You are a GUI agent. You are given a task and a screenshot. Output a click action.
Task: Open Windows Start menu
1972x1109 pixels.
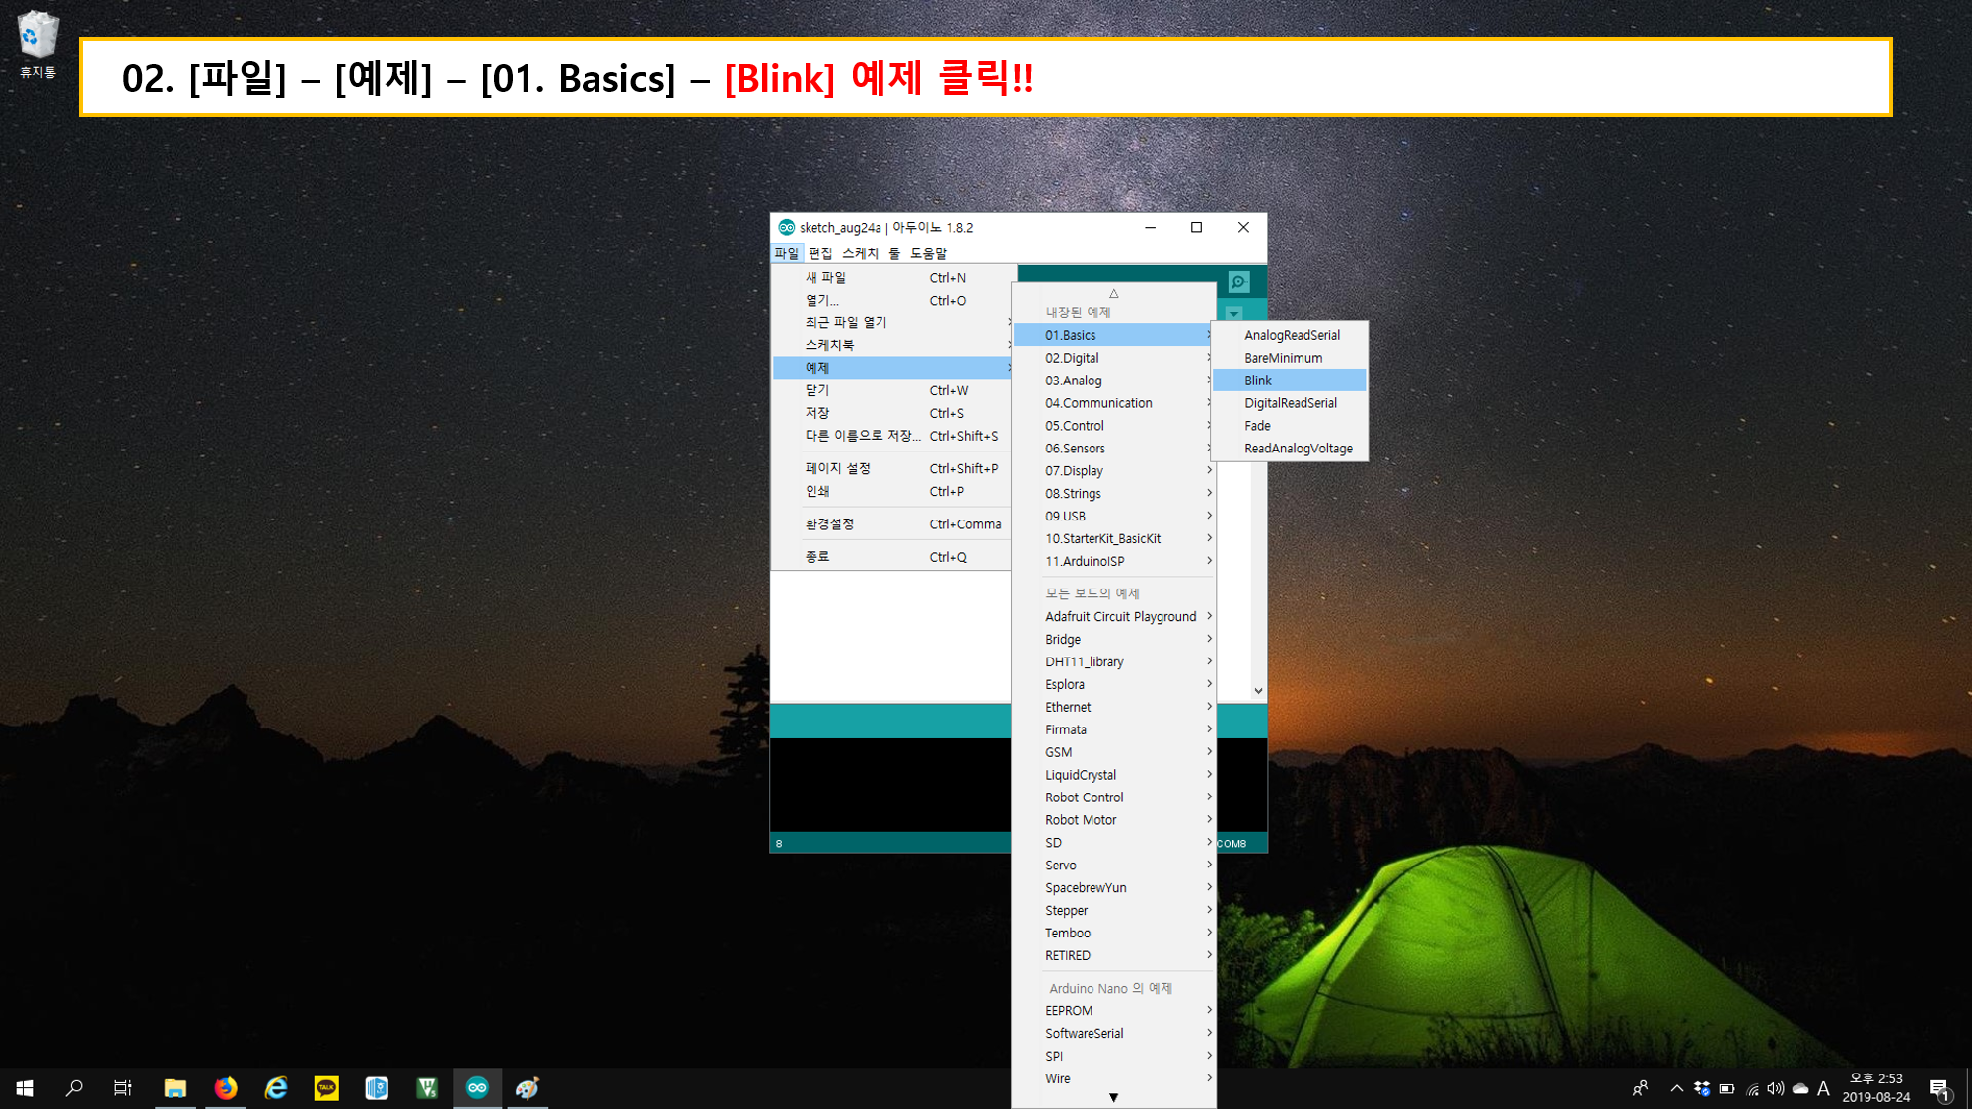point(25,1088)
